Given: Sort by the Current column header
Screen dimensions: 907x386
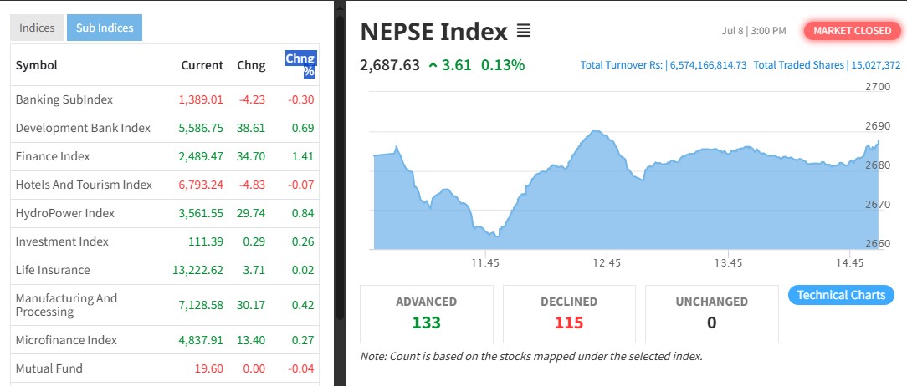Looking at the screenshot, I should pos(202,65).
